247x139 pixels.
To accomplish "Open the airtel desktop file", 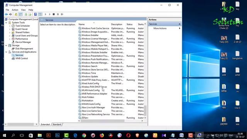I will 237,72.
